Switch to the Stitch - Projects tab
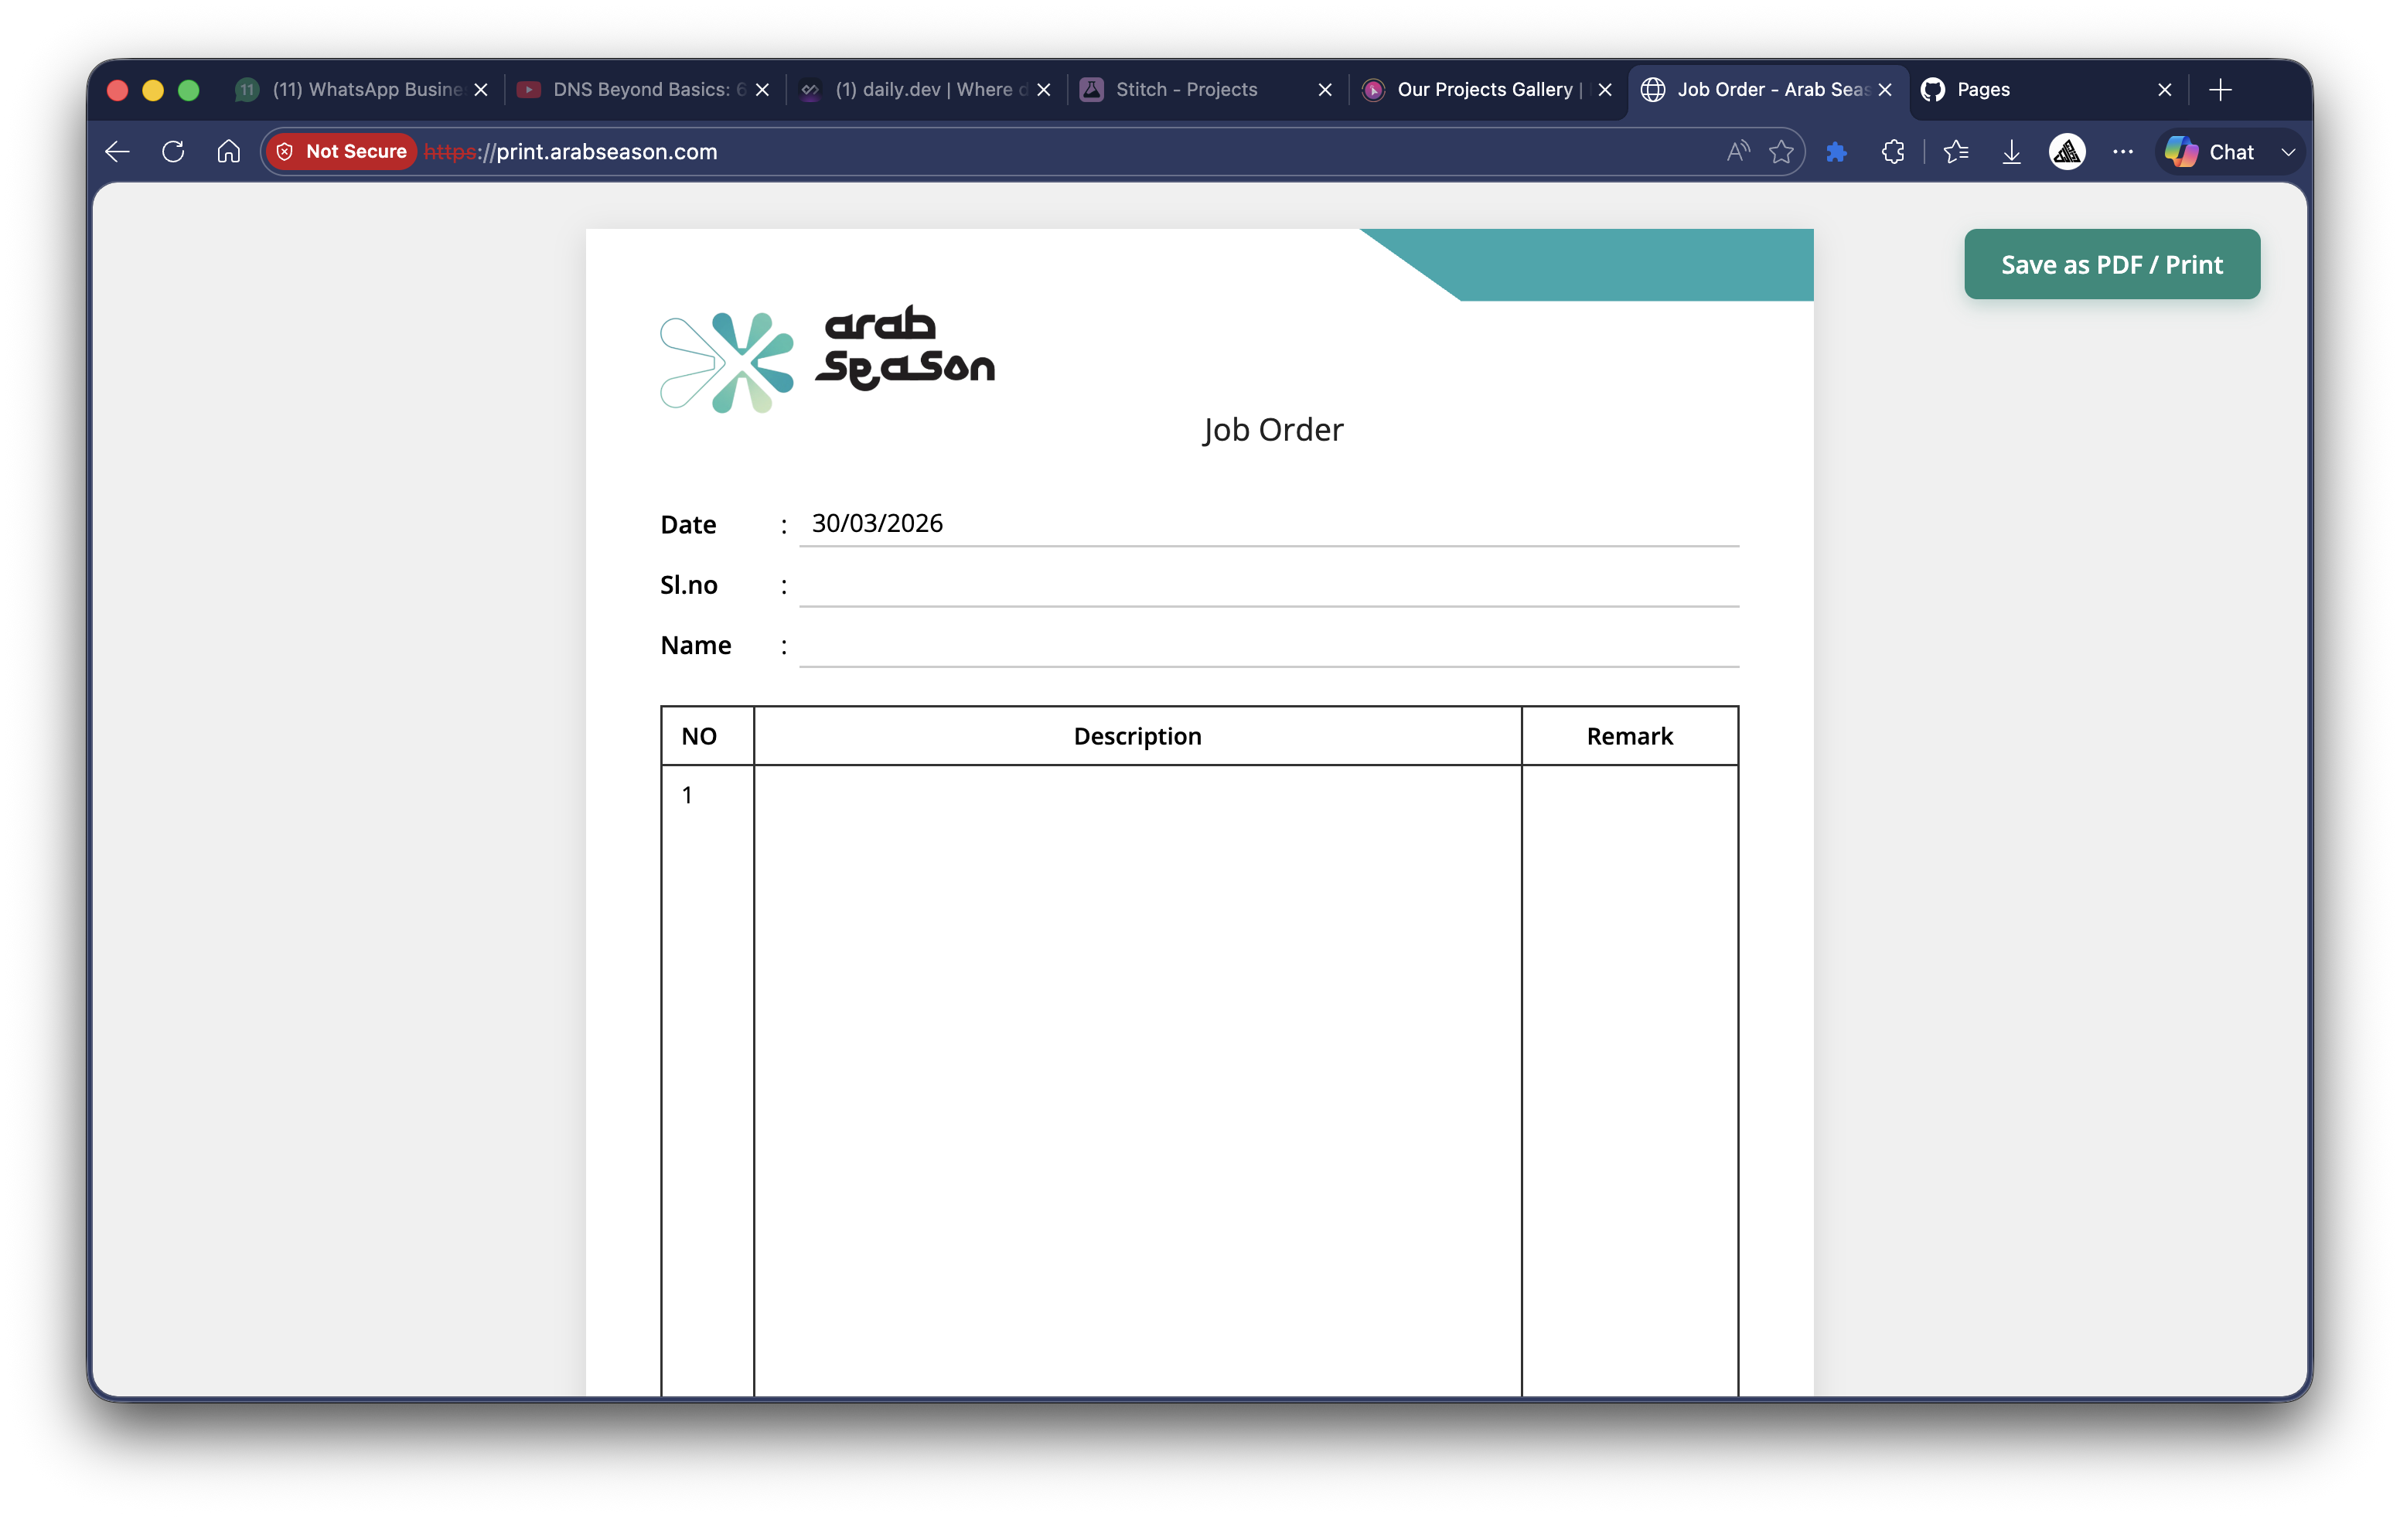Screen dimensions: 2400x1517 (1186, 90)
